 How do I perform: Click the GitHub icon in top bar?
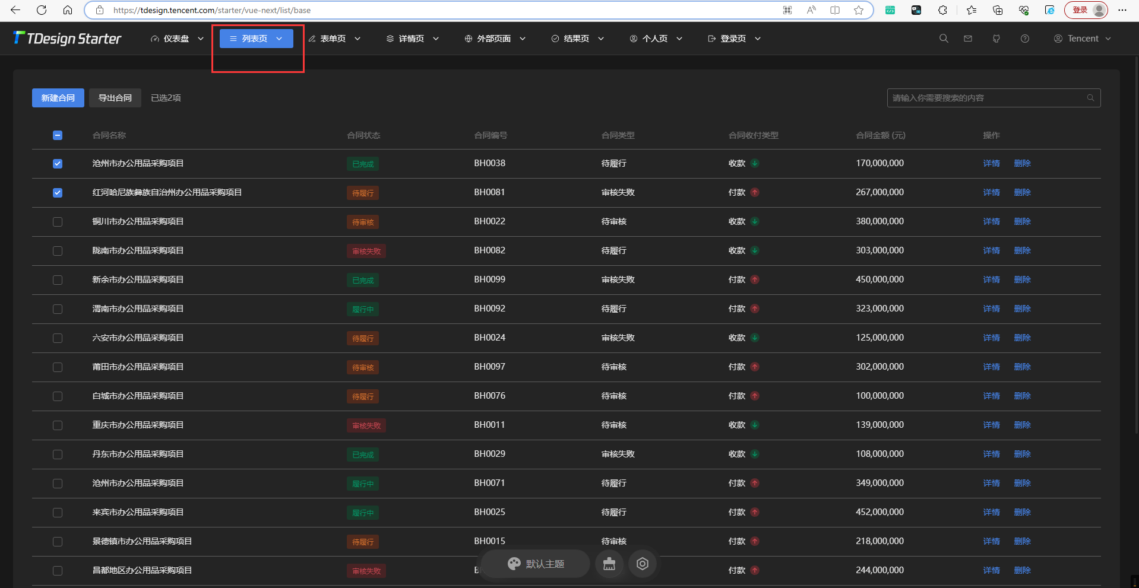tap(996, 38)
